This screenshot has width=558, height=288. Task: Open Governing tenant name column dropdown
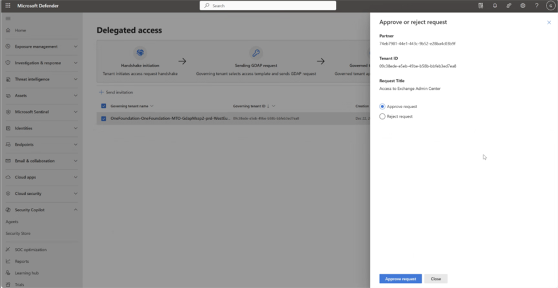(x=152, y=106)
